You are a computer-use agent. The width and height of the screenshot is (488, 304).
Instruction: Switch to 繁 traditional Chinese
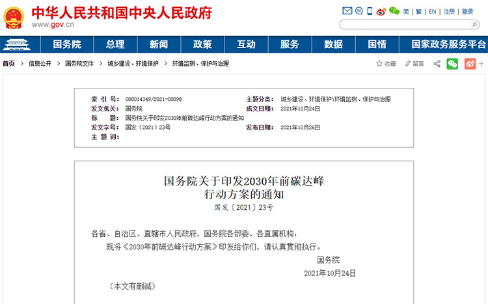[x=419, y=12]
